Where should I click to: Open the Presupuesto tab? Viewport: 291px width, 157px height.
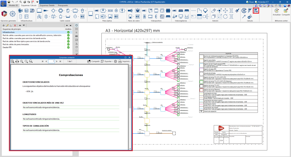point(63,5)
